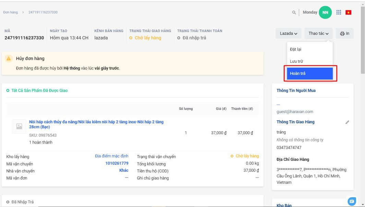
Task: Open the chat support bubble icon
Action: (352, 202)
